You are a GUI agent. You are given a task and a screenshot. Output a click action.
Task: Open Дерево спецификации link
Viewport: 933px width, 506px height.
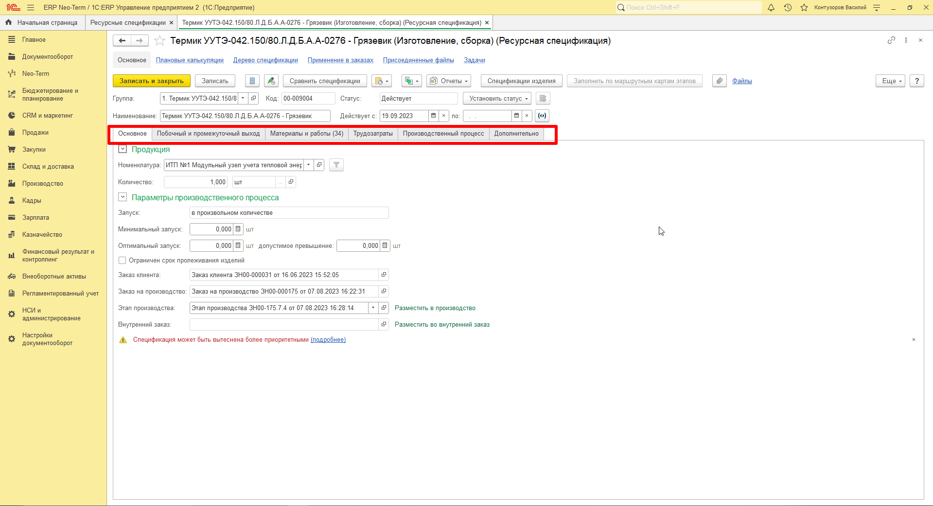(265, 60)
